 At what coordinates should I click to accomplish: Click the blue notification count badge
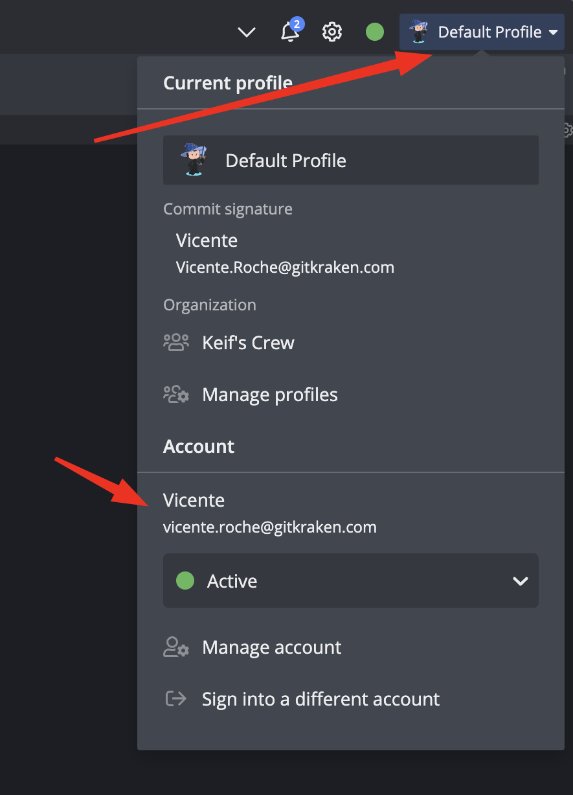297,25
